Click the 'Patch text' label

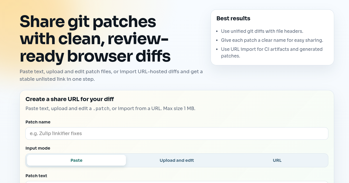pyautogui.click(x=36, y=176)
